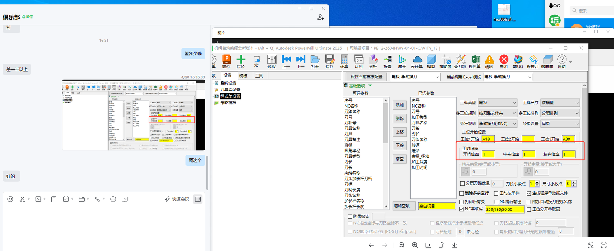Download image in picture viewer
This screenshot has height=251, width=614.
[x=455, y=245]
